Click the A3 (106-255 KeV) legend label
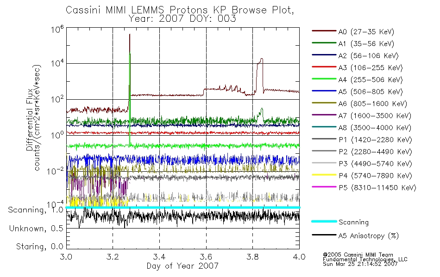The image size is (440, 277). pos(371,68)
